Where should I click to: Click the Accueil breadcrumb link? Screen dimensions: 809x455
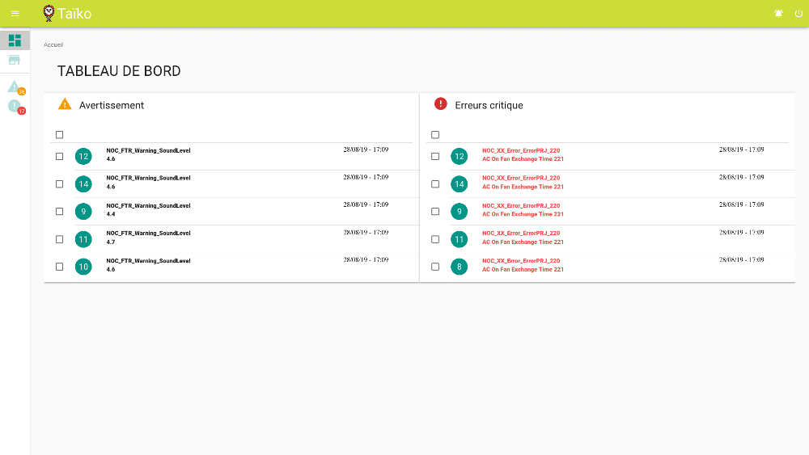(53, 44)
